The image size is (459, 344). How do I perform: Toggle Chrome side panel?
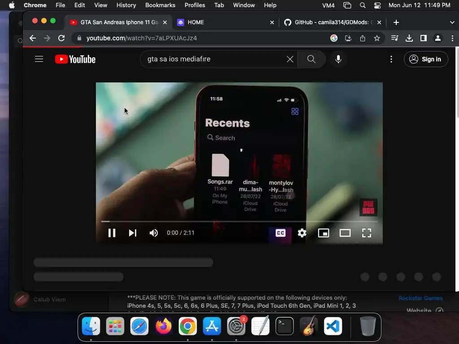423,38
